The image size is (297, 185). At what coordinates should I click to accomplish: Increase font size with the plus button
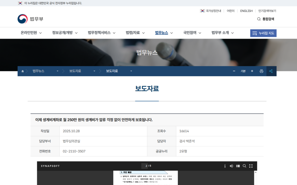coord(252,71)
